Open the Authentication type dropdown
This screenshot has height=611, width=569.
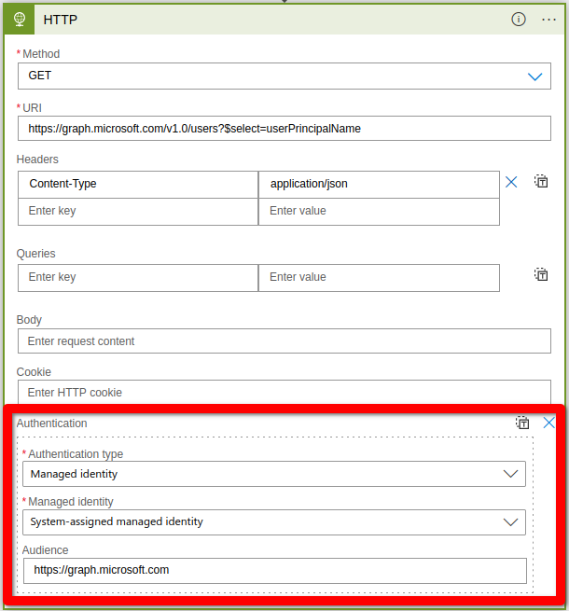pos(510,474)
